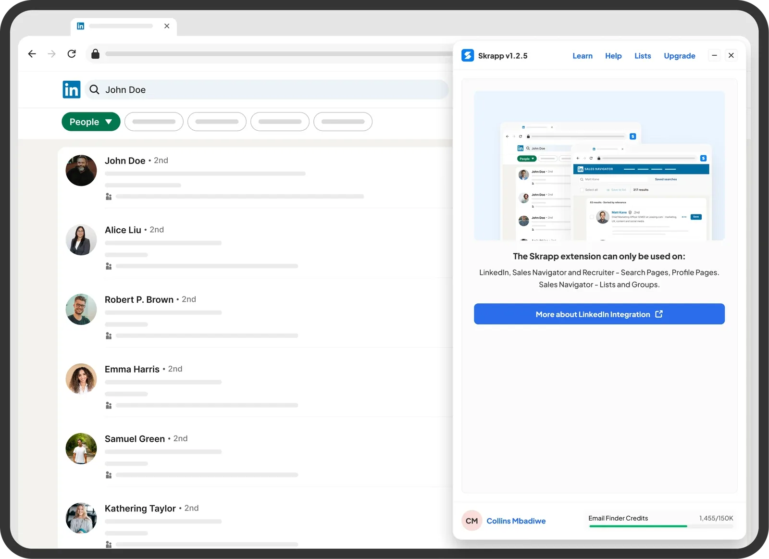Click the Upgrade link
769x559 pixels.
pyautogui.click(x=680, y=56)
